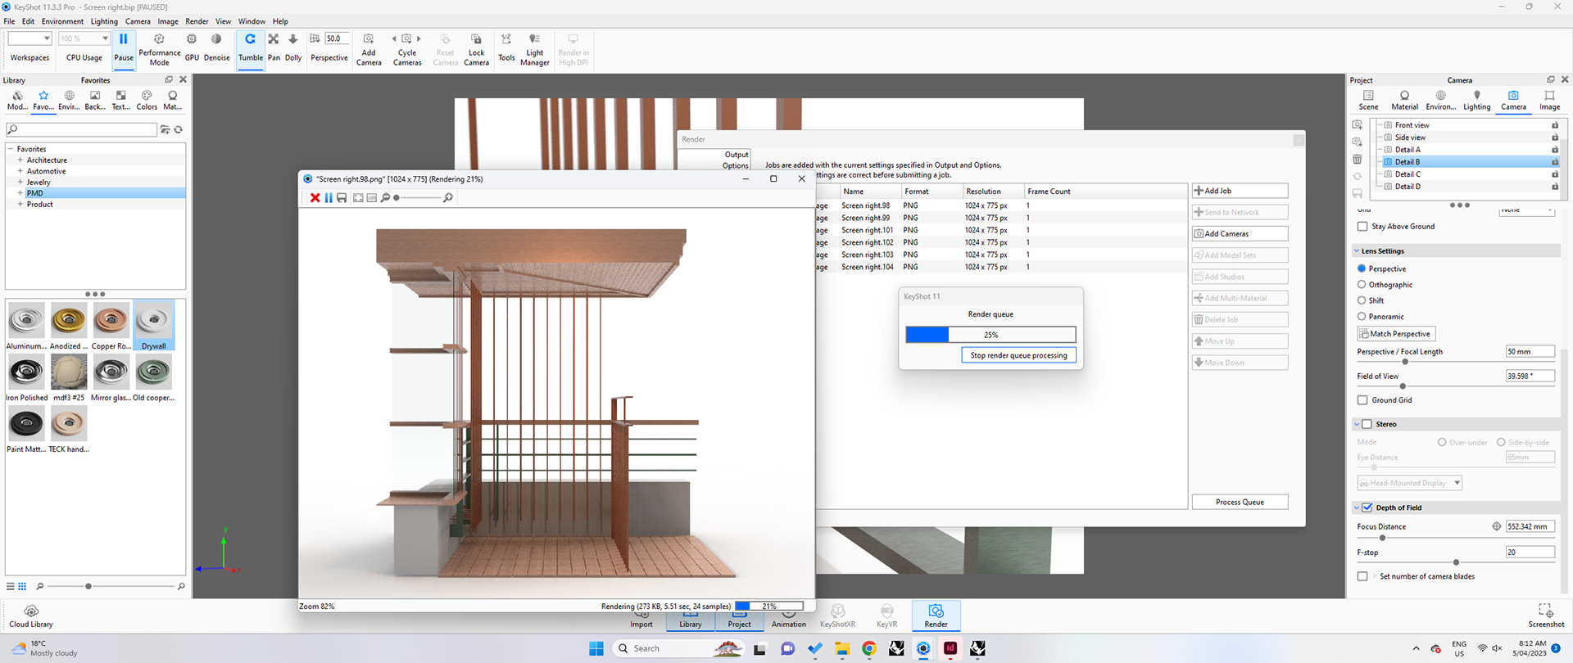Open the CPU Usage percentage dropdown

[x=84, y=38]
